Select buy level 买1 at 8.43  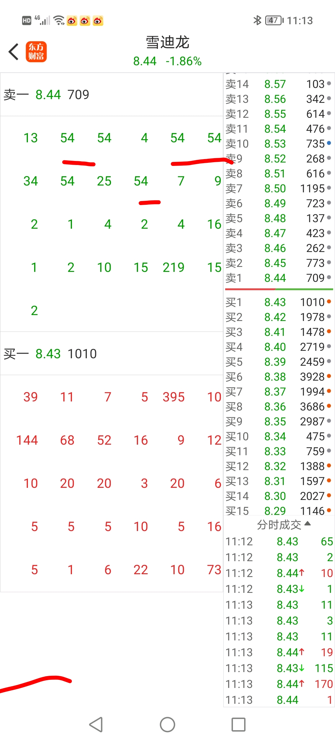point(279,302)
